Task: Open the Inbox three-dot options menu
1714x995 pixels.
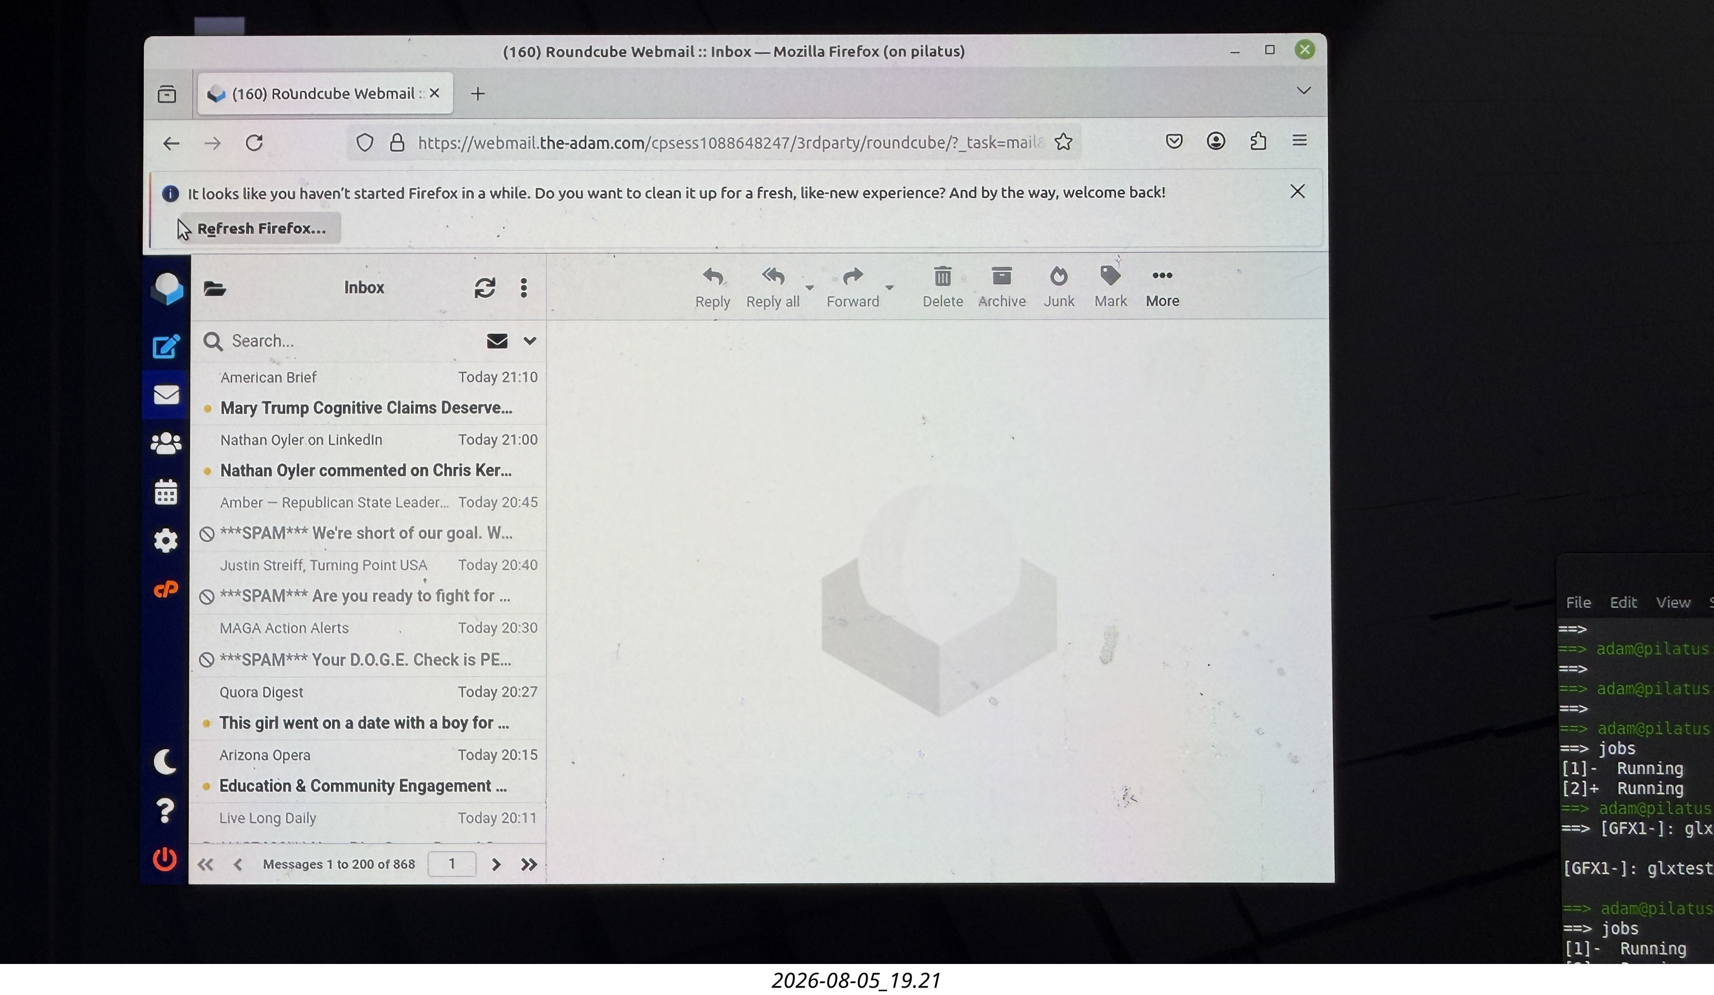Action: [x=524, y=288]
